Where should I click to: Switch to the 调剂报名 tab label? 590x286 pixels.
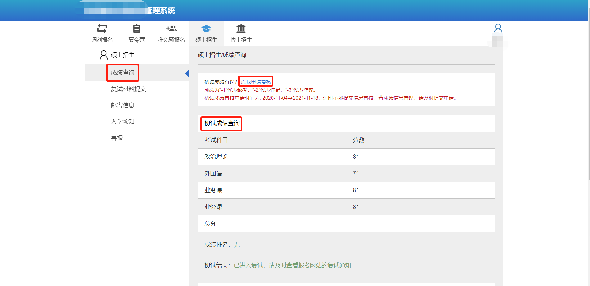tap(102, 40)
